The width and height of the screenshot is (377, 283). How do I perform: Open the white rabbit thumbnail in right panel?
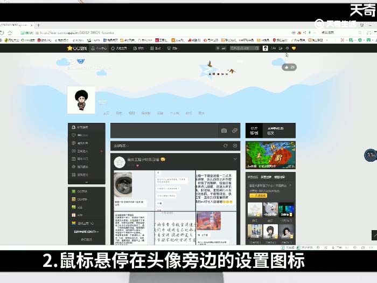270,209
